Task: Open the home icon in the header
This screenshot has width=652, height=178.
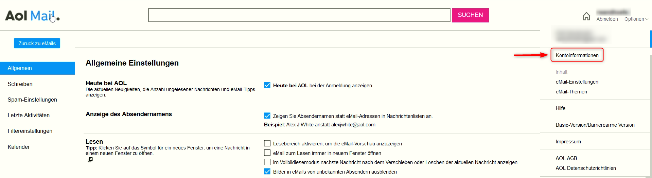Action: [x=586, y=16]
